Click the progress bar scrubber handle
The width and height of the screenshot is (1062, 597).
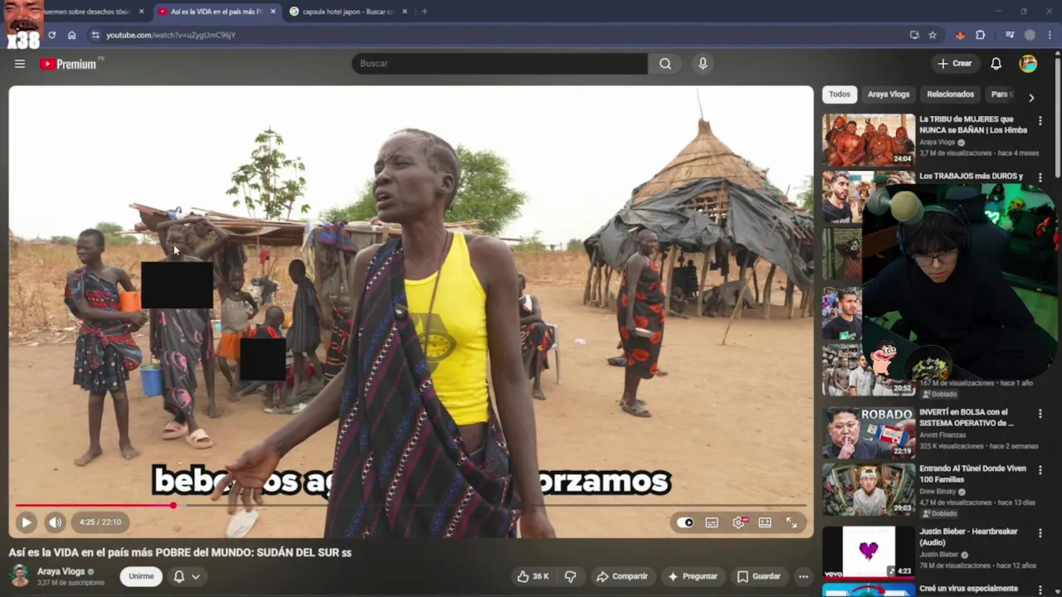(x=173, y=505)
